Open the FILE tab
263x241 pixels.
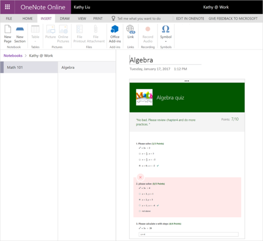(9, 19)
